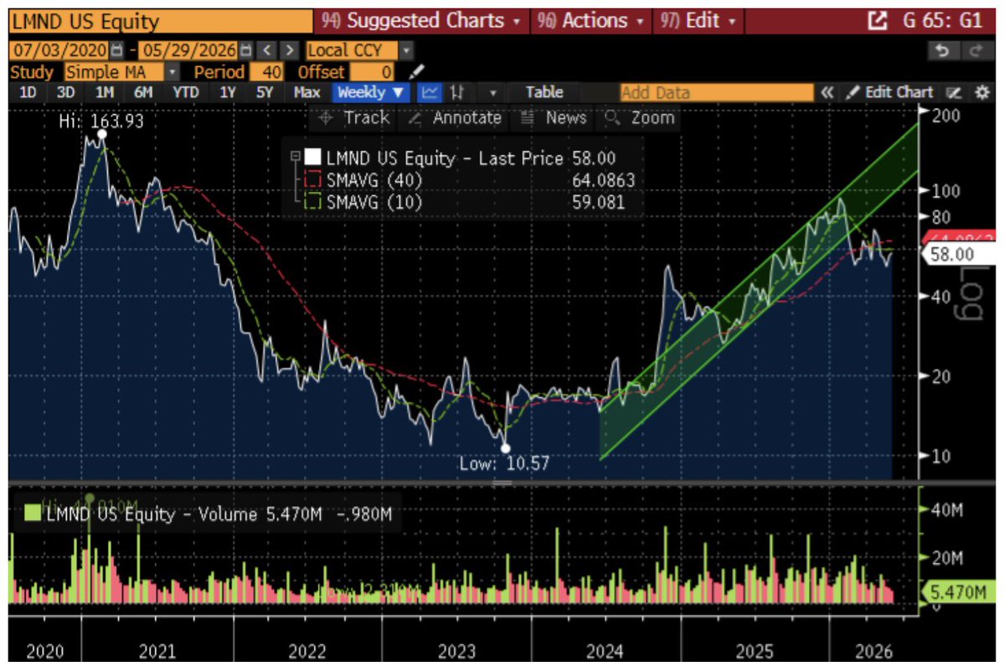Screen dimensions: 1004x672
Task: Click the Period field showing 40
Action: pos(267,71)
